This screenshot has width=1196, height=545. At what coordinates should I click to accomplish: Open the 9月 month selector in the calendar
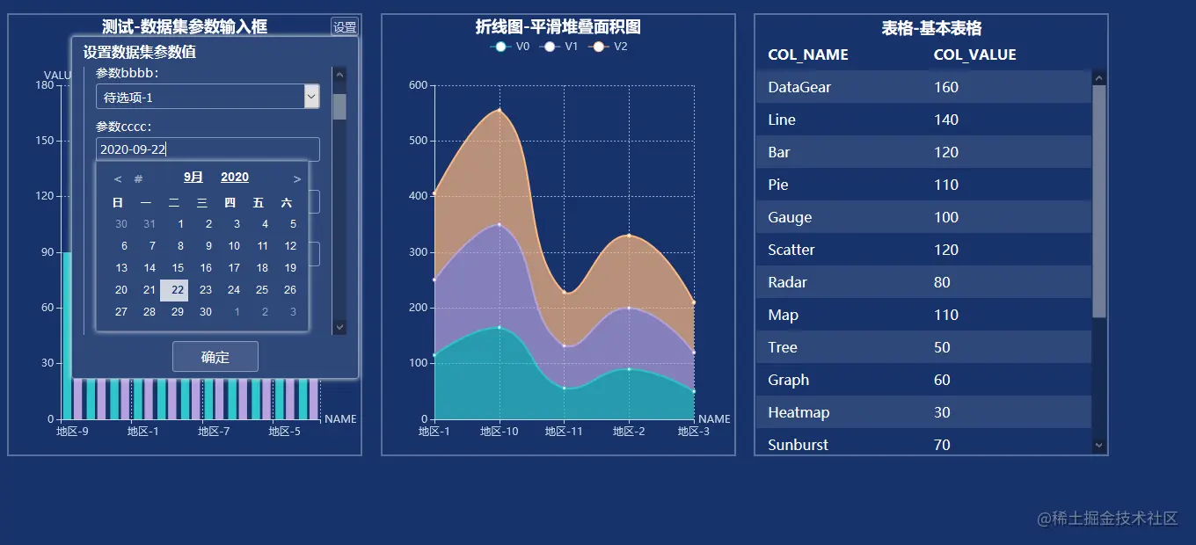click(193, 178)
